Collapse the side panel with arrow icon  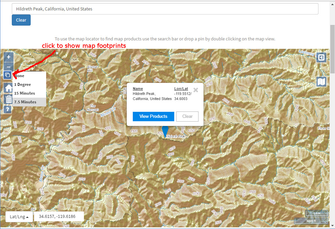pyautogui.click(x=321, y=57)
